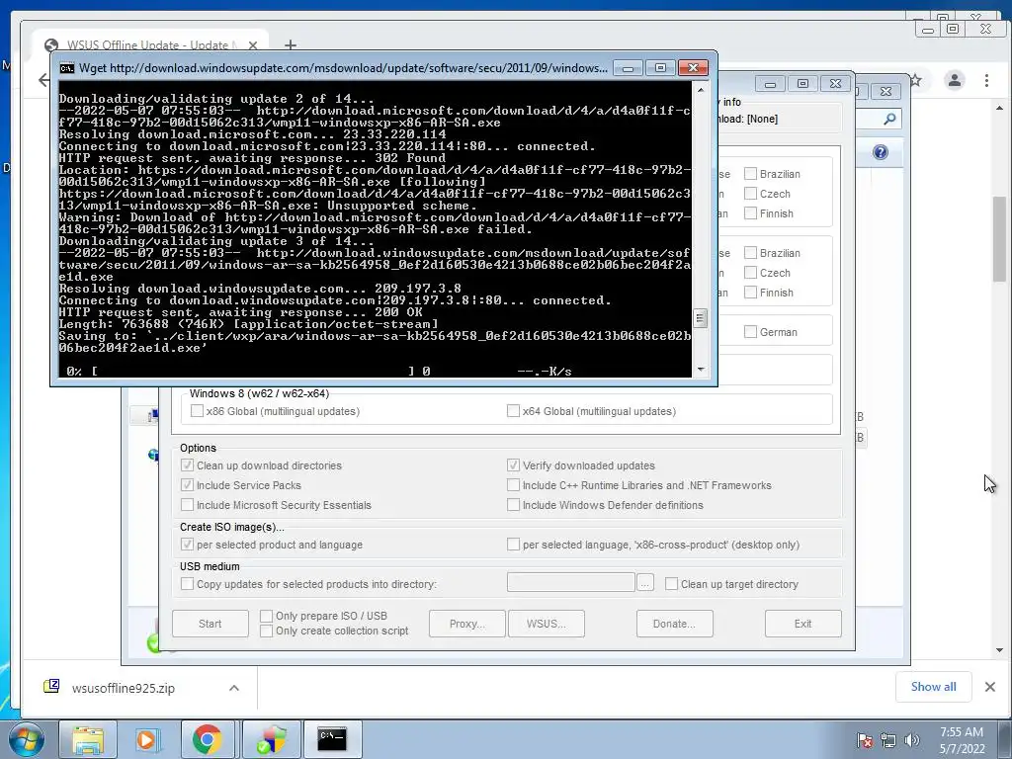Click wsusoffline925.zip file icon in downloads bar

point(51,687)
